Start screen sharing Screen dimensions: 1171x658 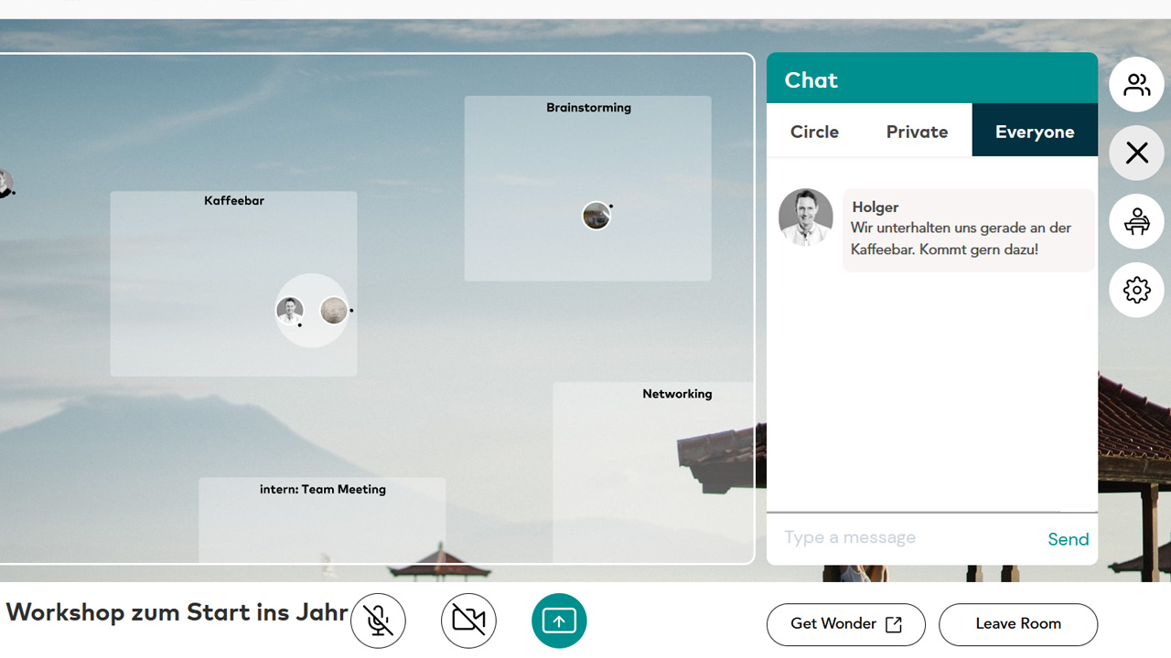(559, 621)
